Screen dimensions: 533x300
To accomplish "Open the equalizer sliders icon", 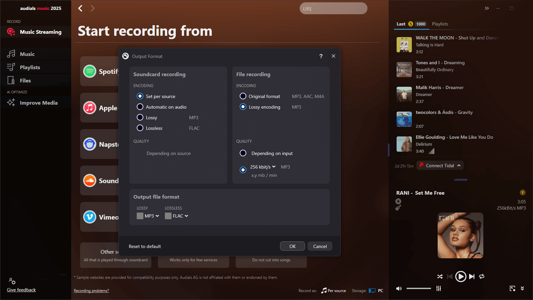I will [x=439, y=288].
